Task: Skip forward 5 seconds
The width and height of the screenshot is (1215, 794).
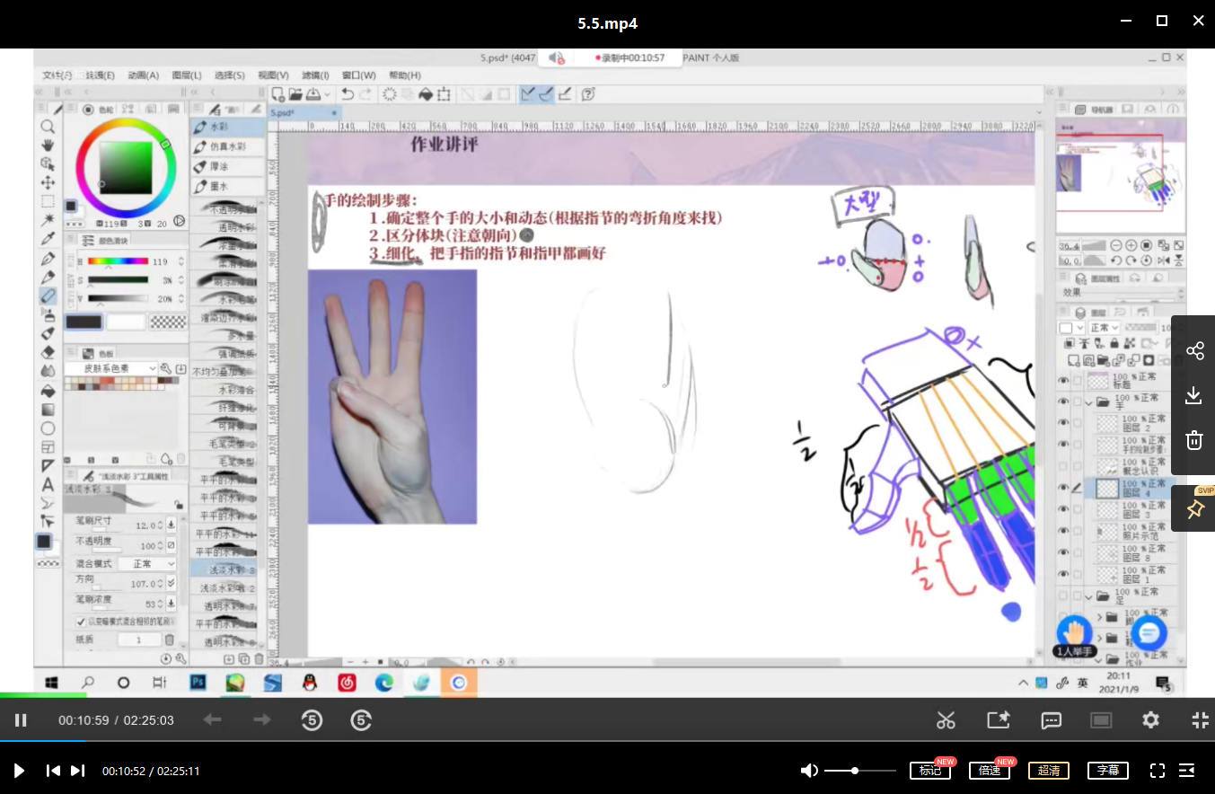Action: 361,719
